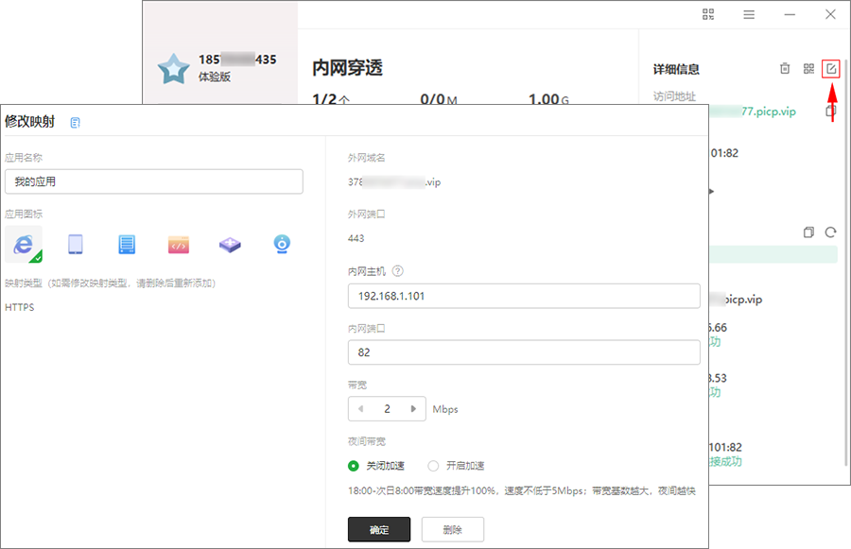This screenshot has height=549, width=851.
Task: Click the edit mapping pencil icon
Action: (x=831, y=69)
